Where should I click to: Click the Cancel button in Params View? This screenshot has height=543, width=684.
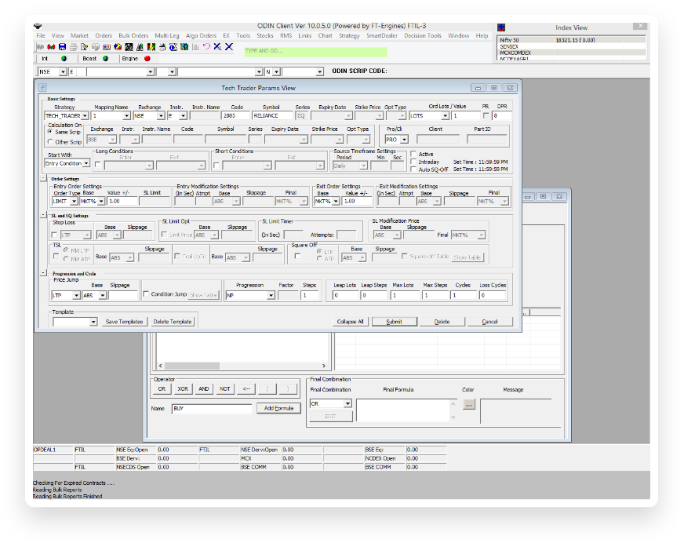489,322
